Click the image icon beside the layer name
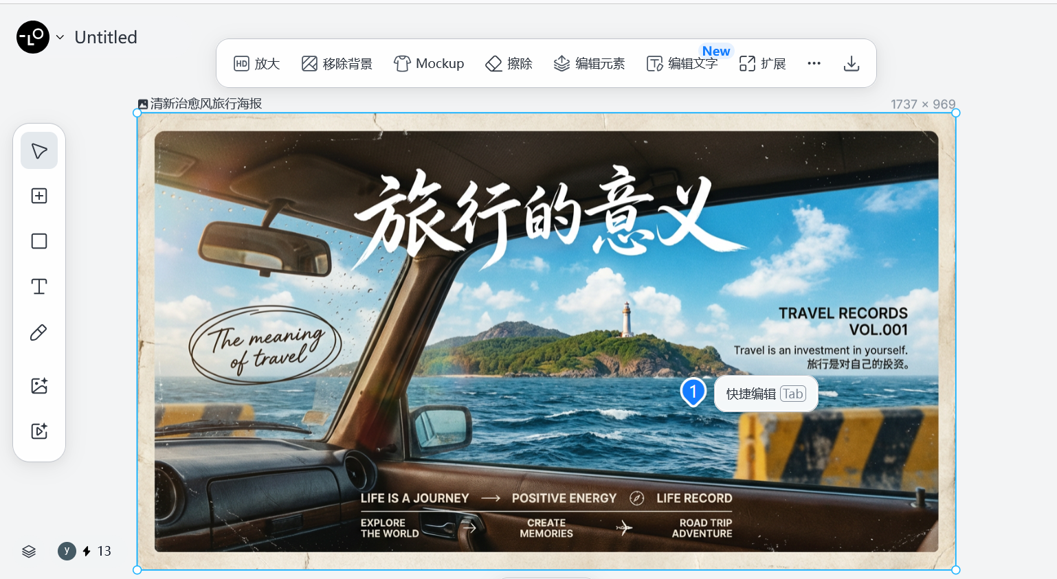This screenshot has height=579, width=1057. 143,104
